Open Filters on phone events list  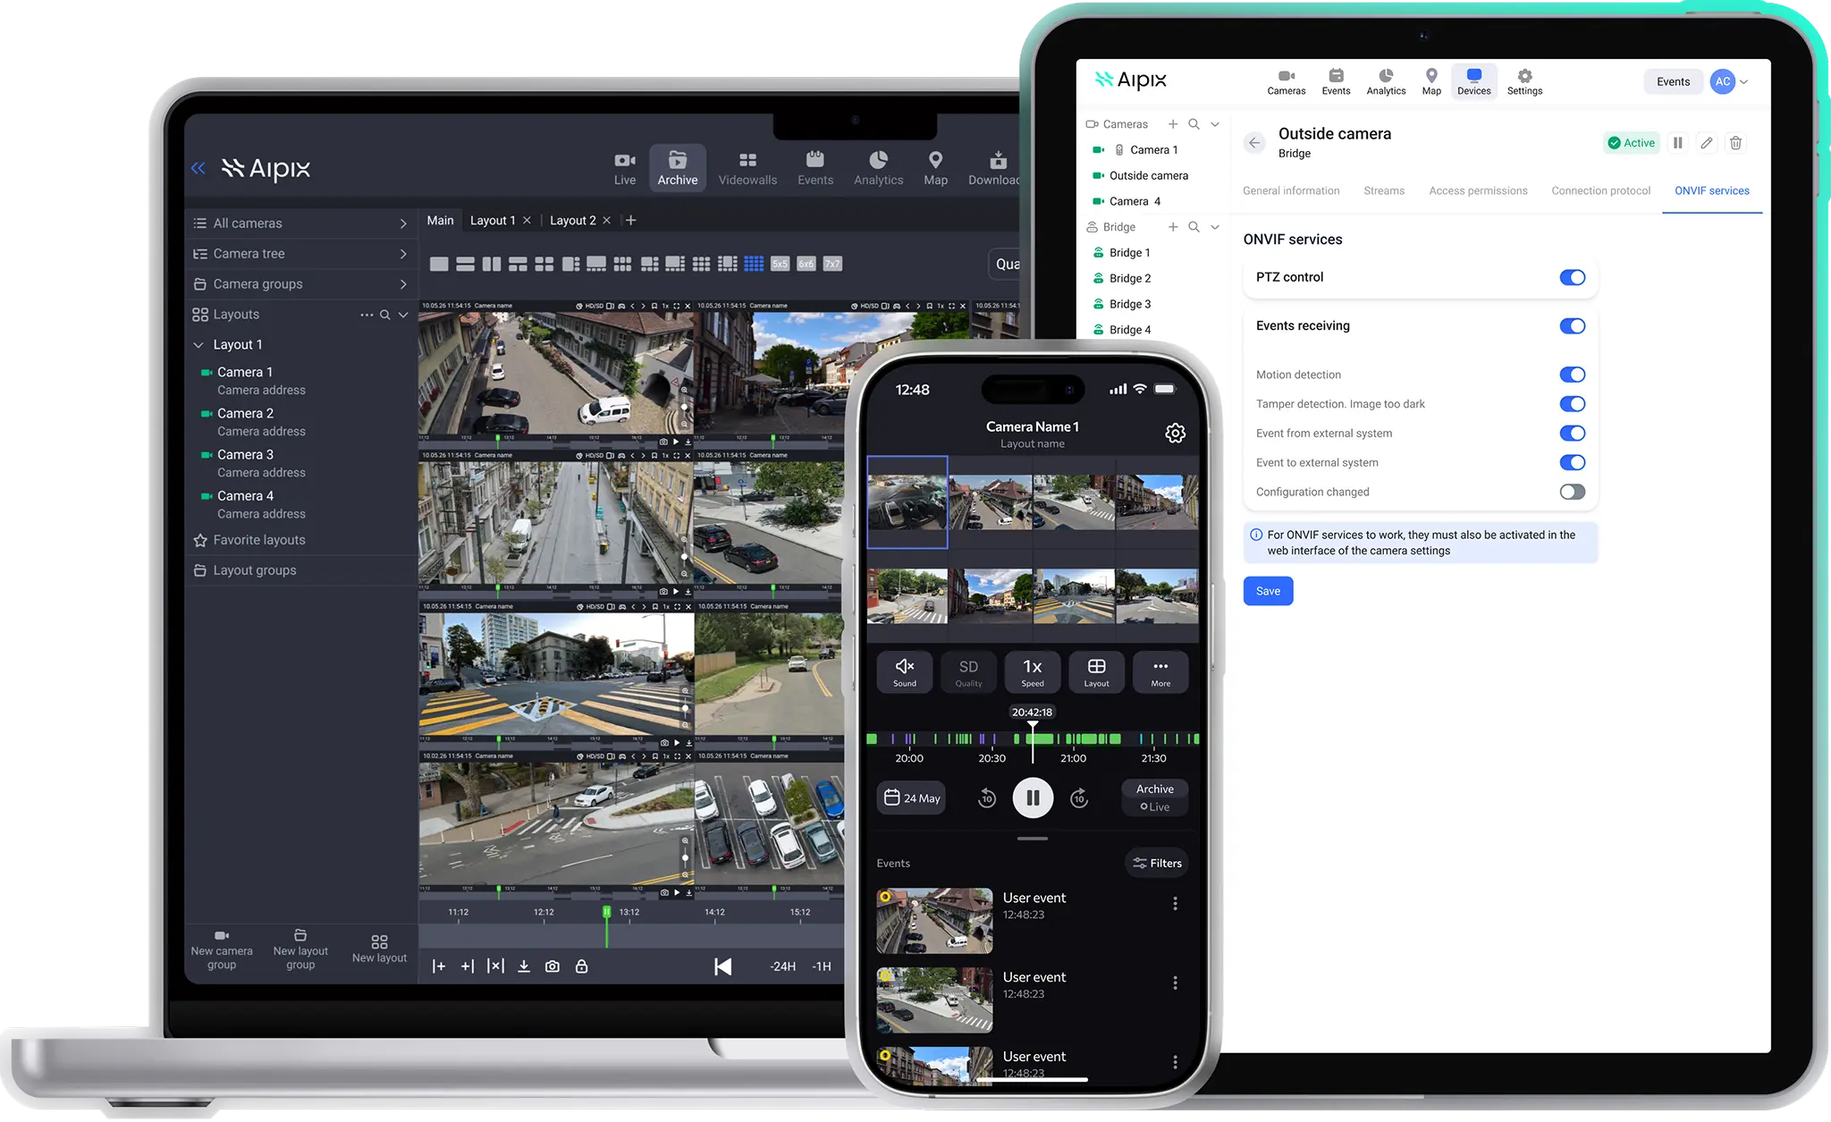click(x=1157, y=863)
